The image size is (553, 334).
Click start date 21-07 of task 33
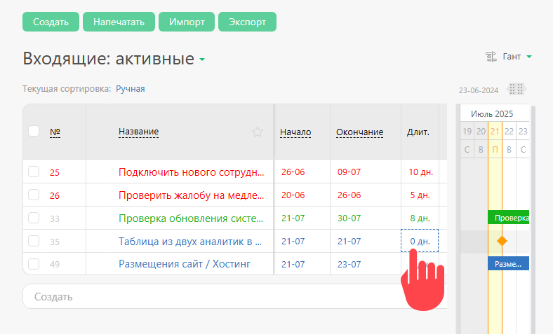click(293, 218)
